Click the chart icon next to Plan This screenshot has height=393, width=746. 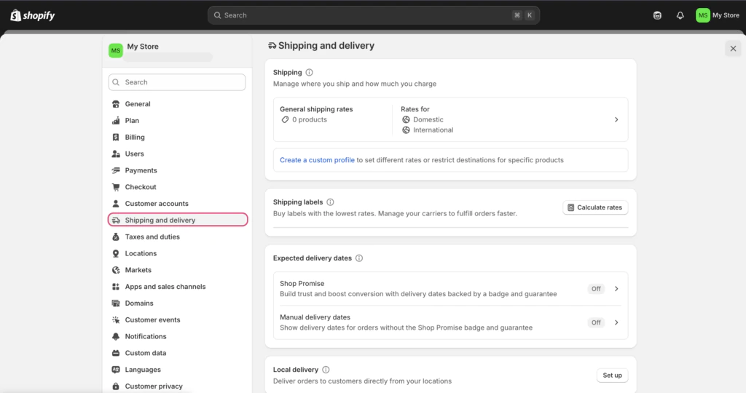(x=116, y=121)
